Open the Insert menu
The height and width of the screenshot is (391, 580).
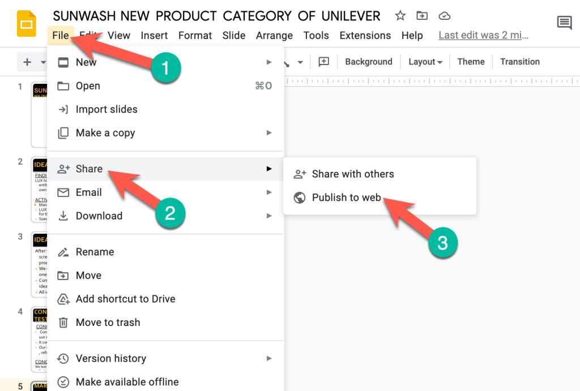pyautogui.click(x=154, y=35)
